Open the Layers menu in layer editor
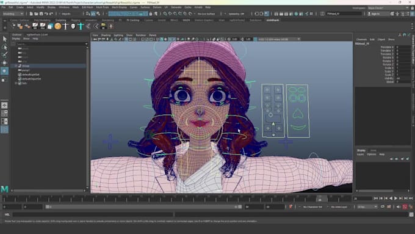Screen dimensions: 415x234 click(360, 154)
